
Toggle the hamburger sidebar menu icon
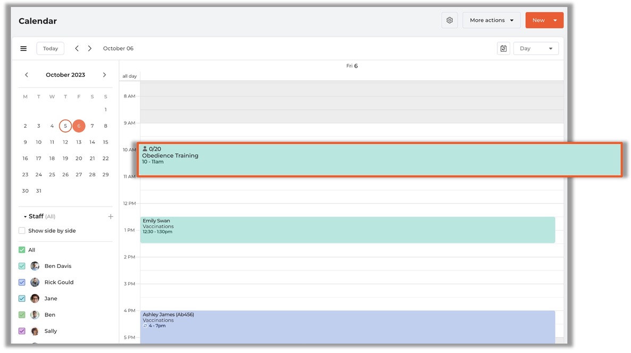point(24,48)
